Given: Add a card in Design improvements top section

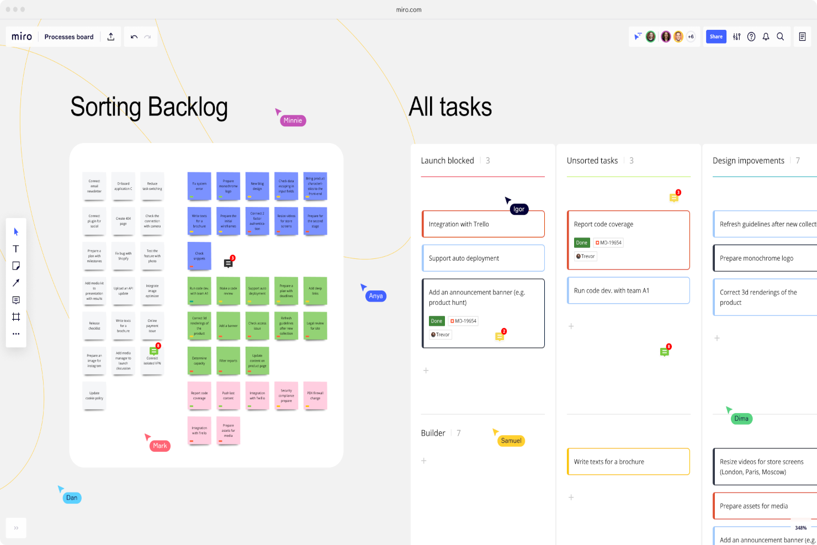Looking at the screenshot, I should coord(717,338).
